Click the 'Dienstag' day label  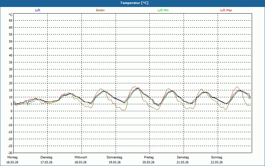[x=46, y=157]
